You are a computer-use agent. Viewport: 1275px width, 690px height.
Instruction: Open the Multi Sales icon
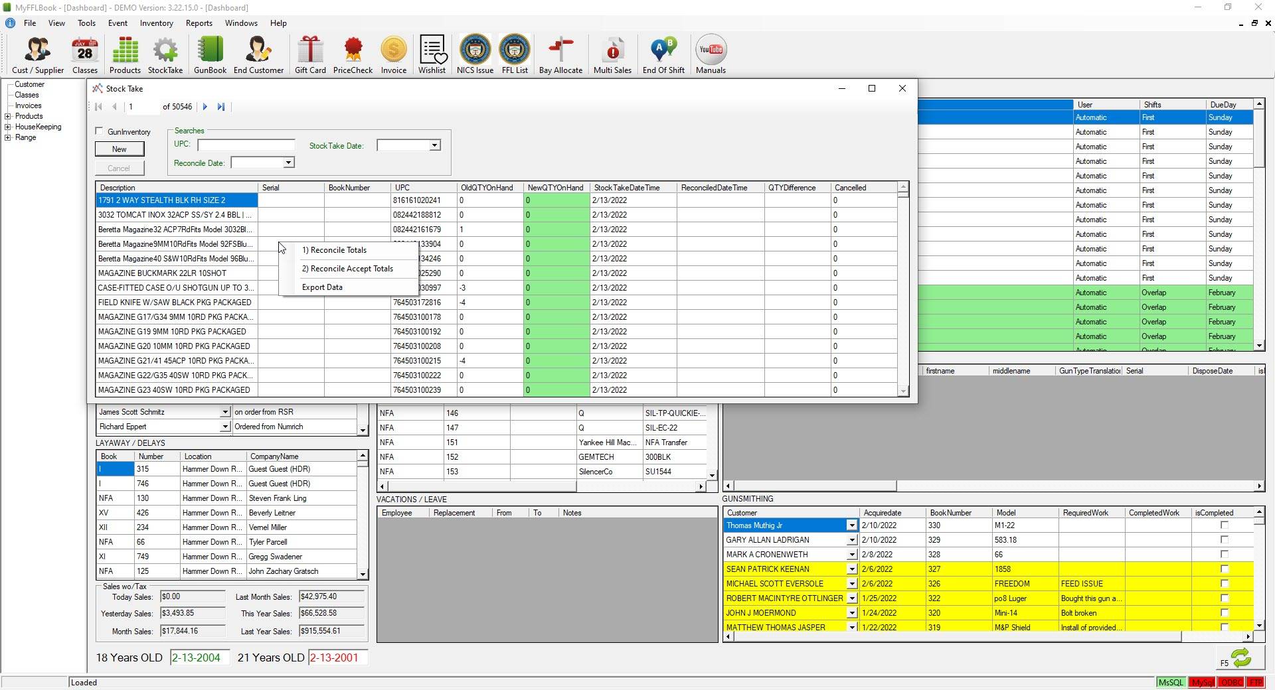612,54
